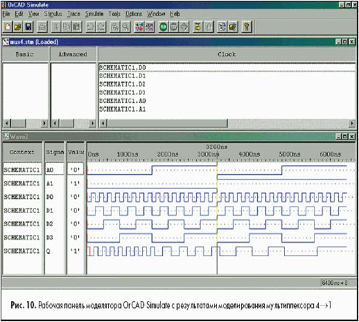Click the New file toolbar icon
The image size is (359, 322).
[x=8, y=27]
